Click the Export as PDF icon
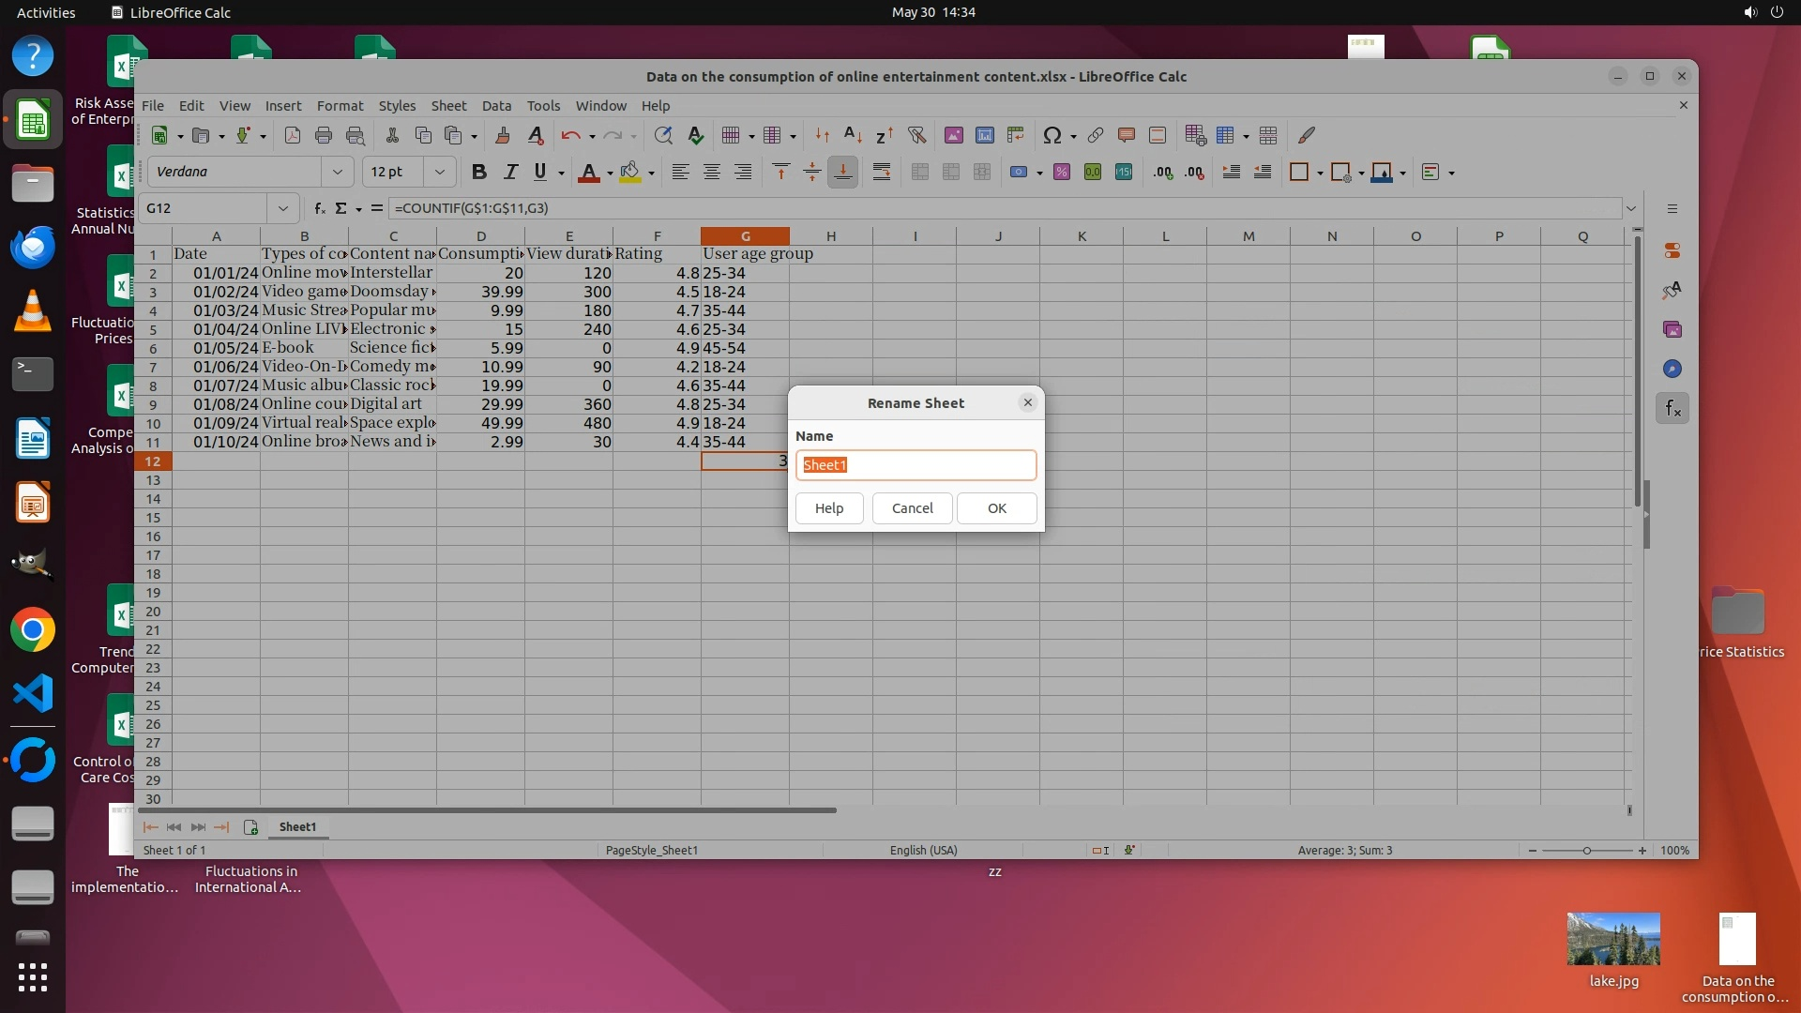The image size is (1801, 1013). (293, 135)
